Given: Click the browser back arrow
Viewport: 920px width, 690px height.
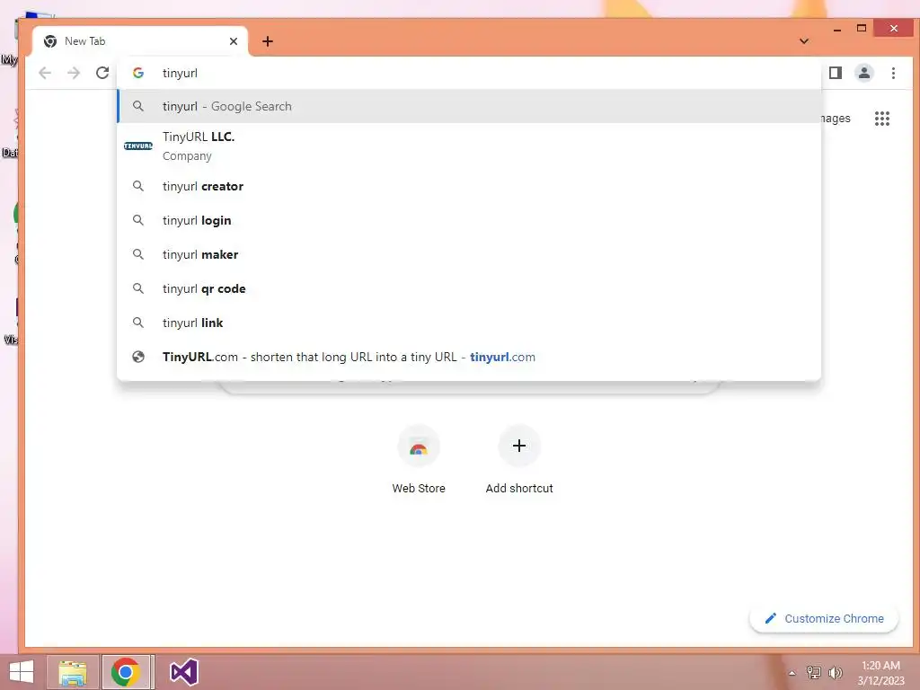Looking at the screenshot, I should [x=45, y=73].
